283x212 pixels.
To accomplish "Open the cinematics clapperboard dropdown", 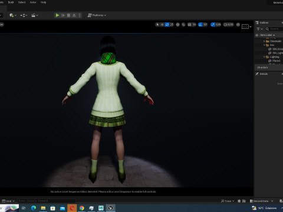I will (x=35, y=15).
